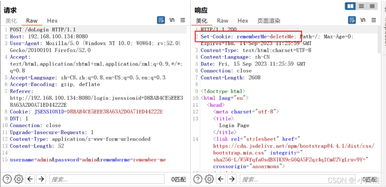Click the Upgrade-Insecure-Requests header
Viewport: 386px width, 187px height.
click(52, 132)
